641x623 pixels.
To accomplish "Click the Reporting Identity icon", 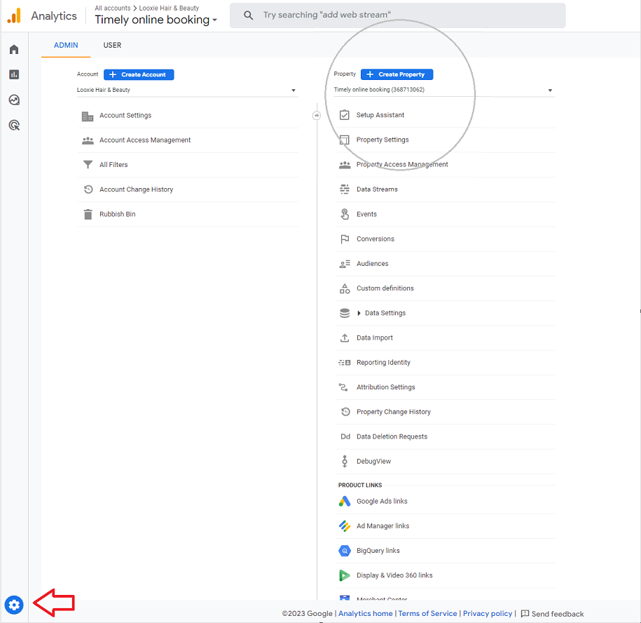I will pyautogui.click(x=345, y=362).
